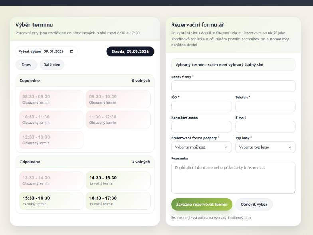Focus the Kontaktní osoba field
The width and height of the screenshot is (313, 235).
point(201,127)
